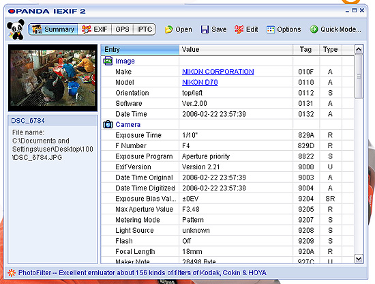375x284 pixels.
Task: Click the file path text DSC_6784.JPG
Action: click(37, 157)
